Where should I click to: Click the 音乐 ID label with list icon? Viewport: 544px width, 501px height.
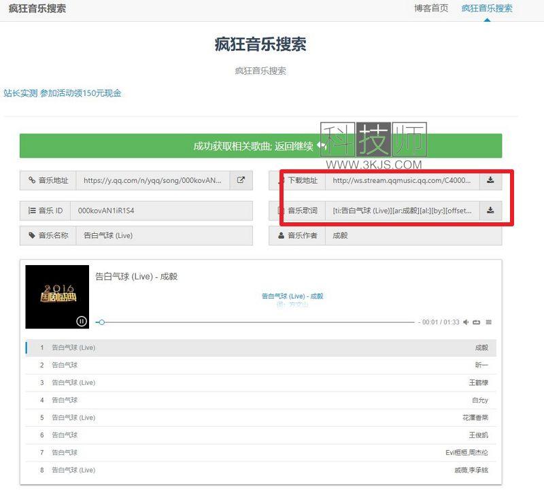(x=45, y=211)
